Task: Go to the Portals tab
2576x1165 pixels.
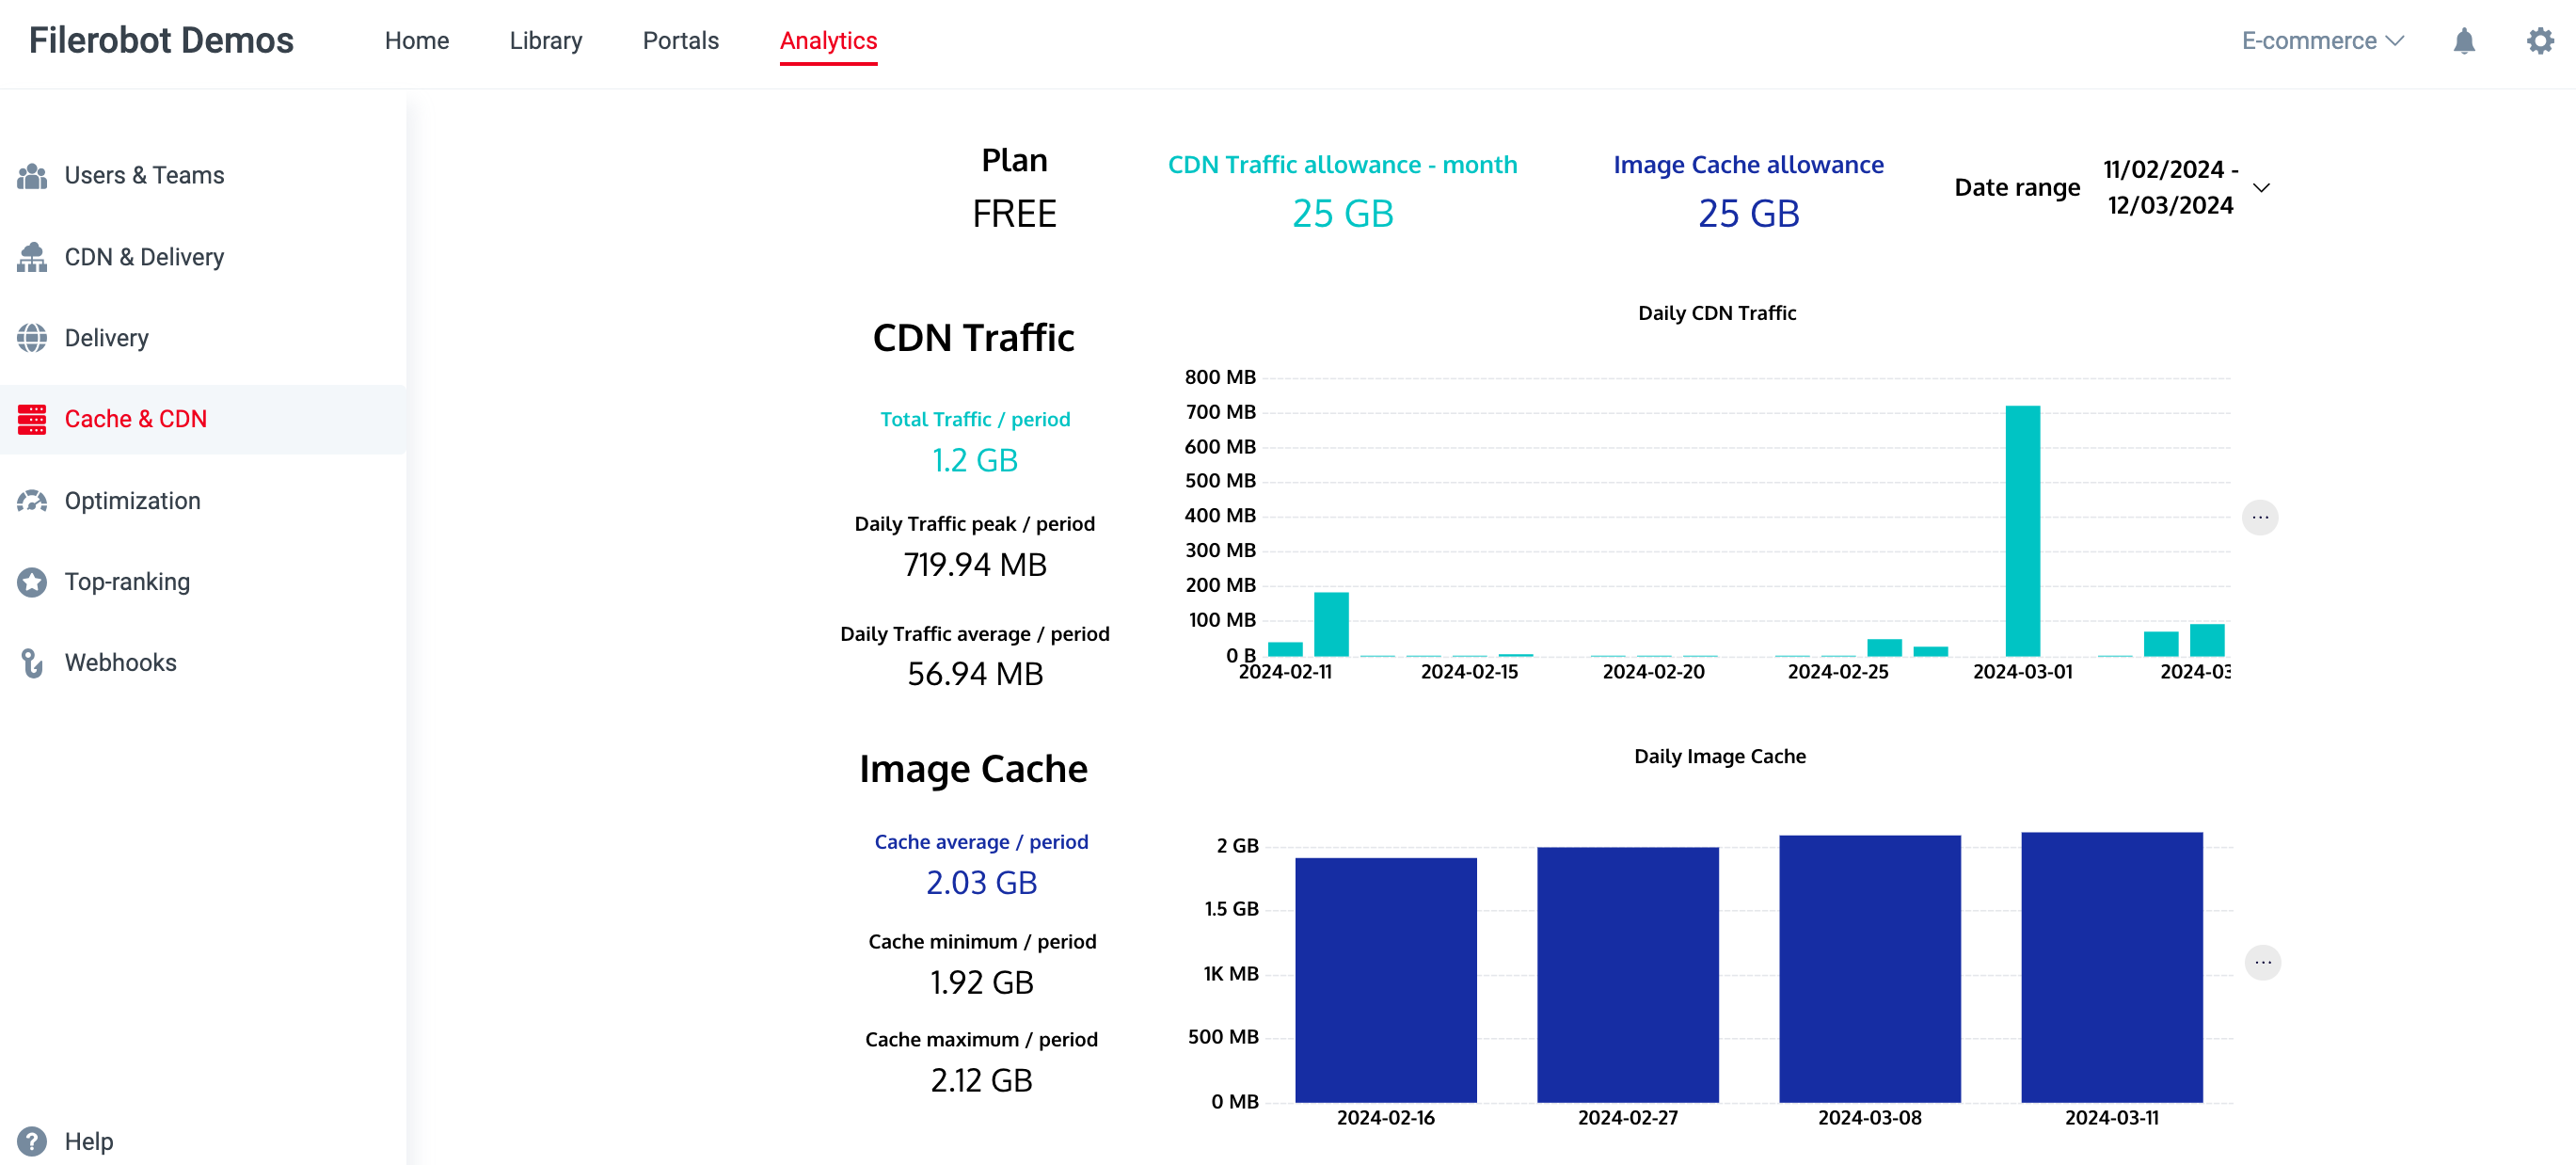Action: click(680, 41)
